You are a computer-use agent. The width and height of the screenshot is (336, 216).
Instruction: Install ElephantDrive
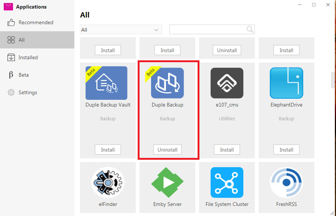[287, 149]
